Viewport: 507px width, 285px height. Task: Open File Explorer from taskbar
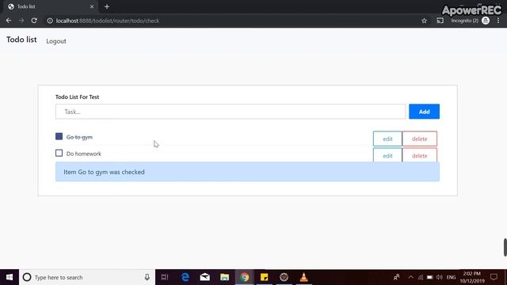click(x=225, y=277)
